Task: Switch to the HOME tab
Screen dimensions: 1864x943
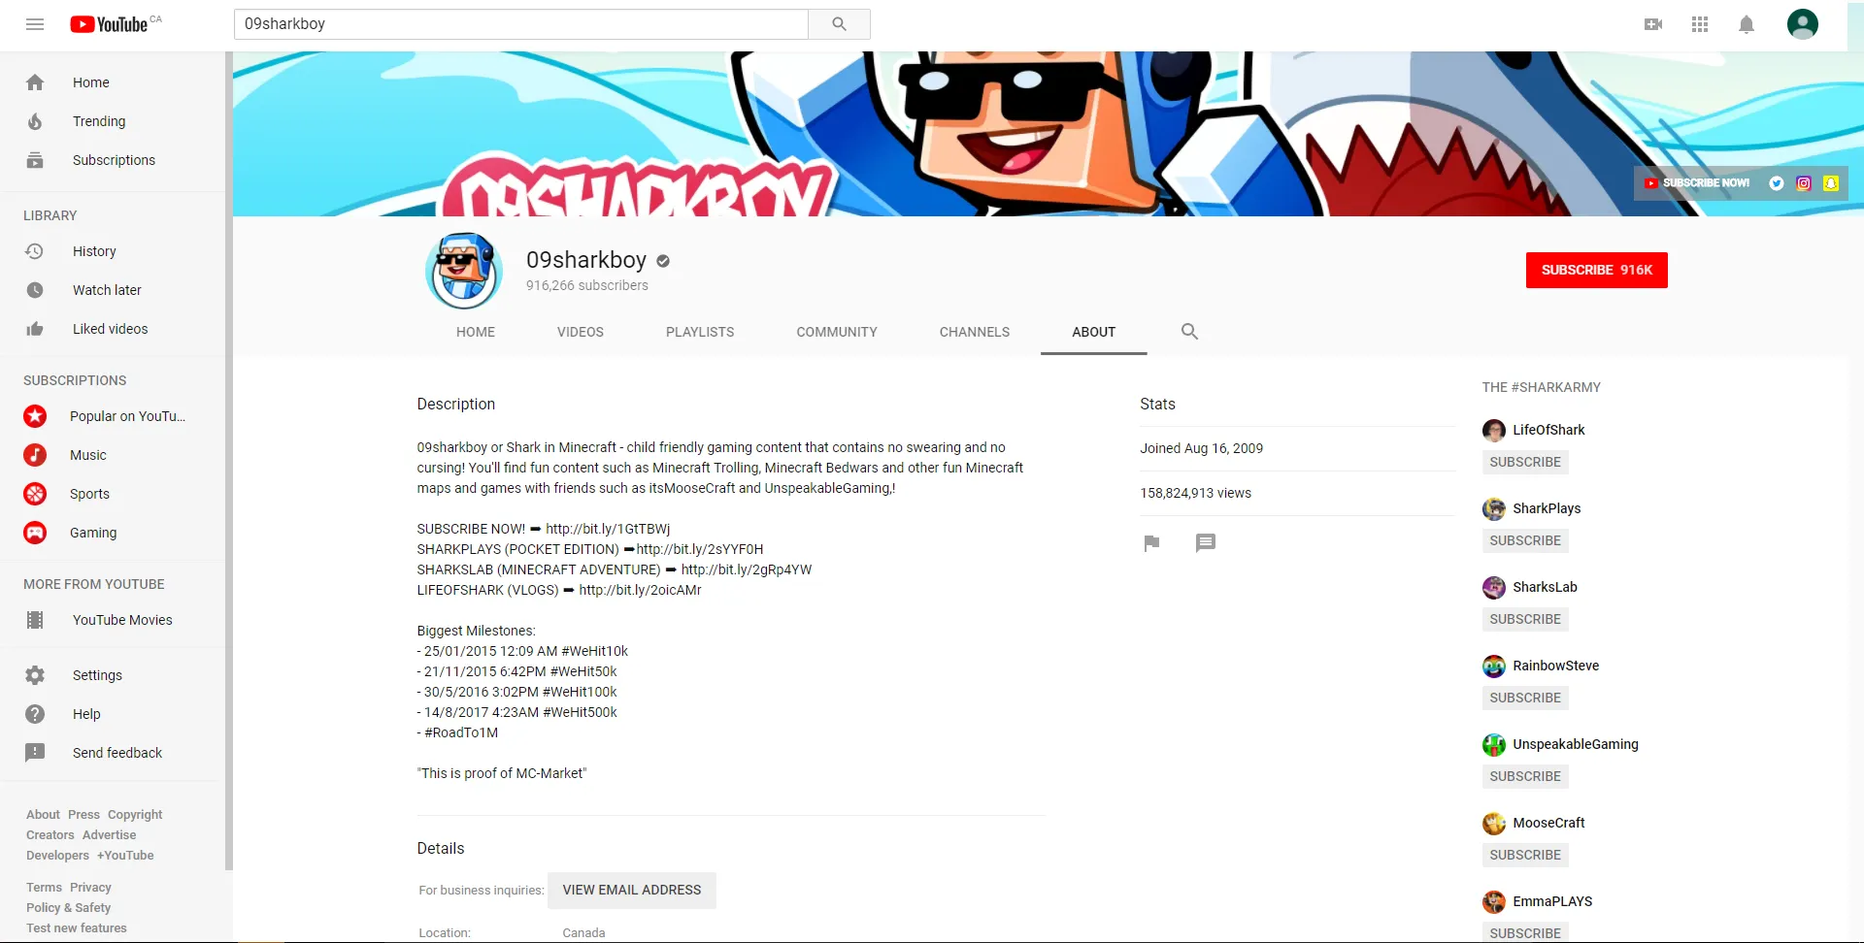Action: tap(476, 332)
